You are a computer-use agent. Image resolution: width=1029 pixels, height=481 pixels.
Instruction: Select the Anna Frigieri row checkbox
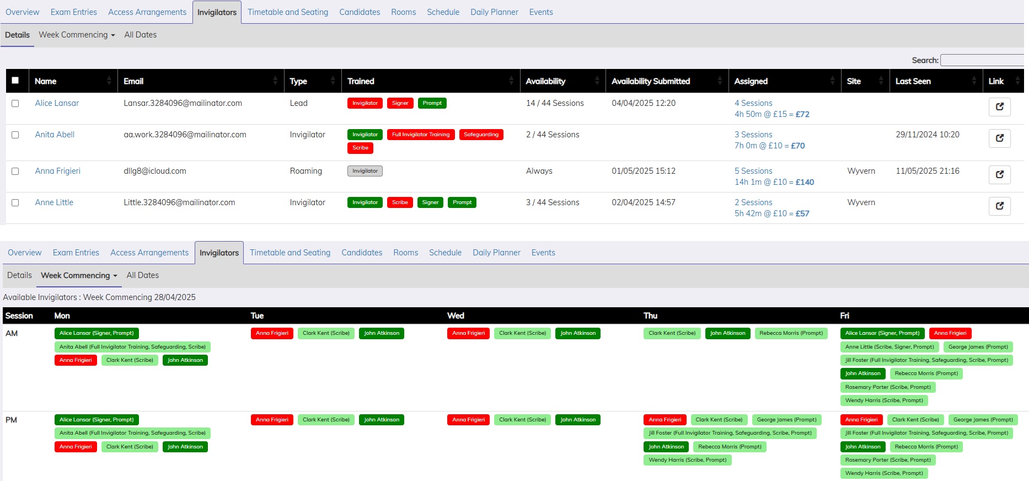click(15, 171)
